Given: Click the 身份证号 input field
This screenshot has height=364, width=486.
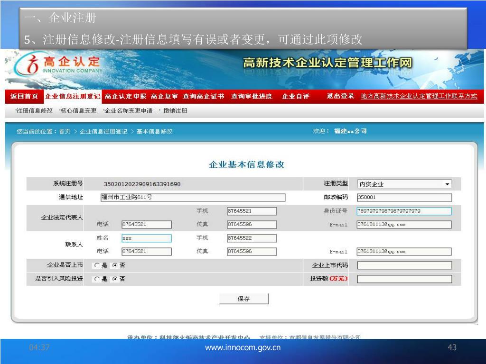Looking at the screenshot, I should click(x=404, y=211).
